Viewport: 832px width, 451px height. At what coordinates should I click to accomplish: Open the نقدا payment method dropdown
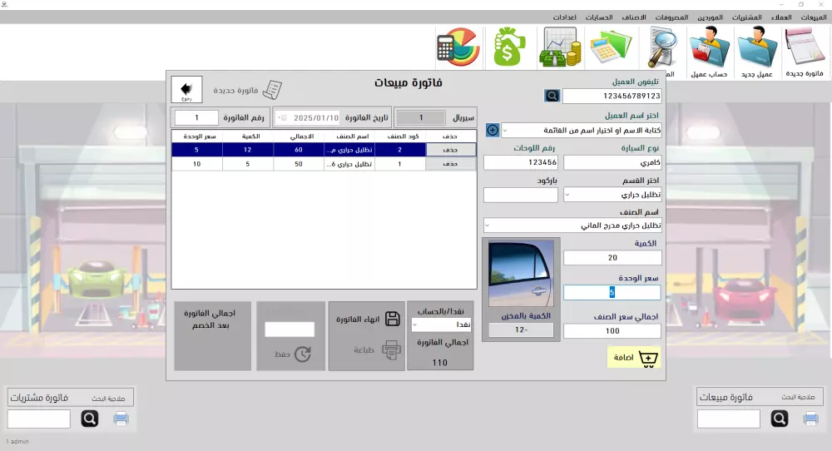(442, 325)
